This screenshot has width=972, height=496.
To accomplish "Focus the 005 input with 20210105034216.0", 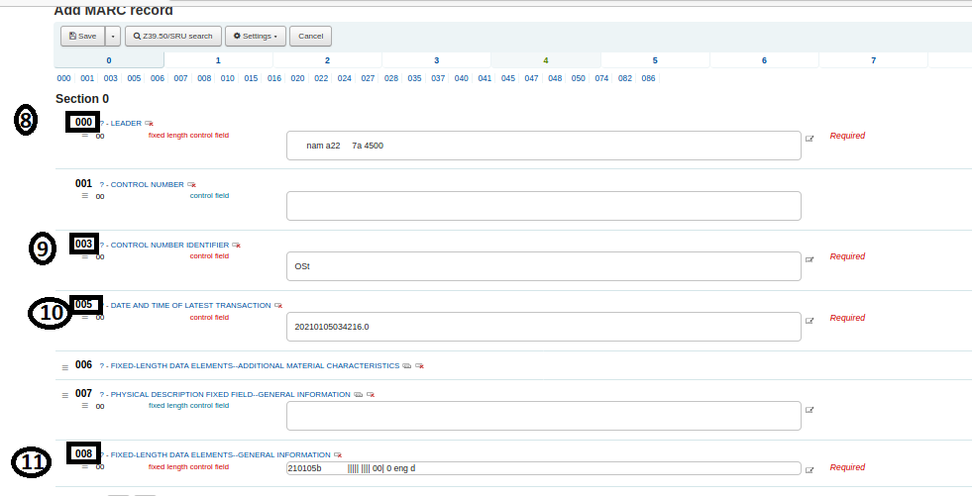I will point(544,327).
